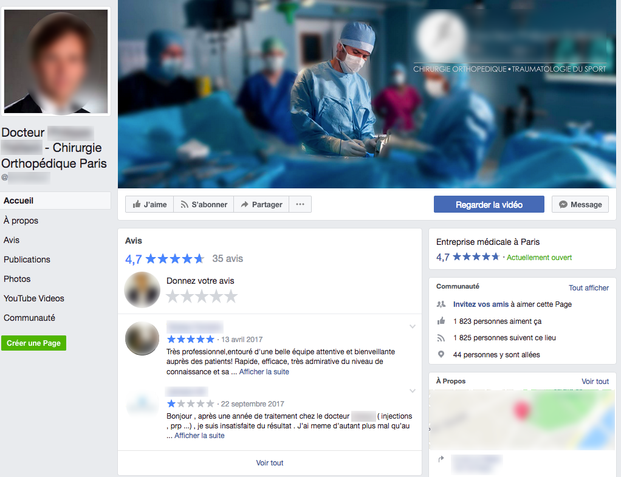
Task: Open the À propos sidebar tab
Action: [21, 221]
